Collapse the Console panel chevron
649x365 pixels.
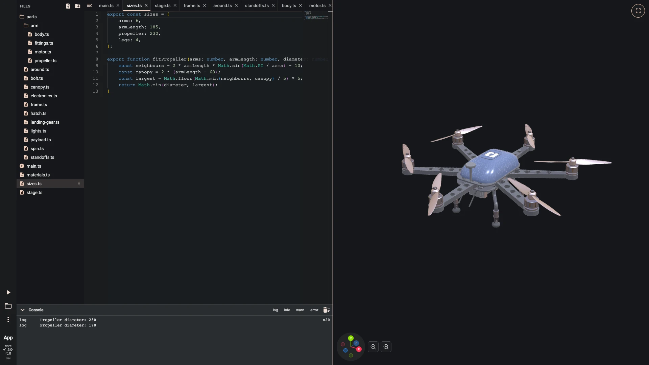[x=22, y=310]
